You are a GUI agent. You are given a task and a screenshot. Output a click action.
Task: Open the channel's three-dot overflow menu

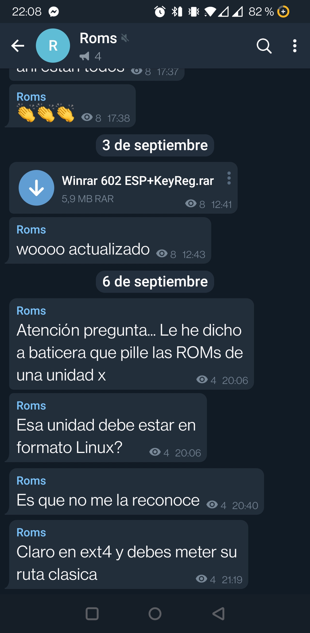tap(294, 46)
